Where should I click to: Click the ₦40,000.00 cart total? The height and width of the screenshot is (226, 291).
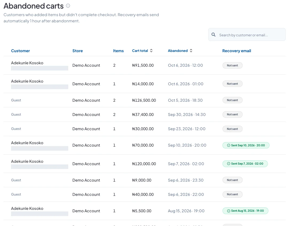point(143,195)
